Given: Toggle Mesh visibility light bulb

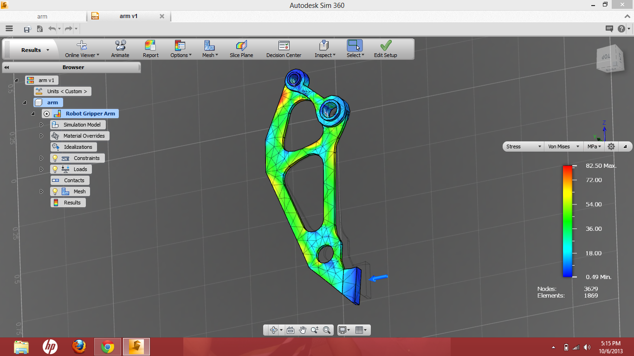Looking at the screenshot, I should pyautogui.click(x=55, y=191).
